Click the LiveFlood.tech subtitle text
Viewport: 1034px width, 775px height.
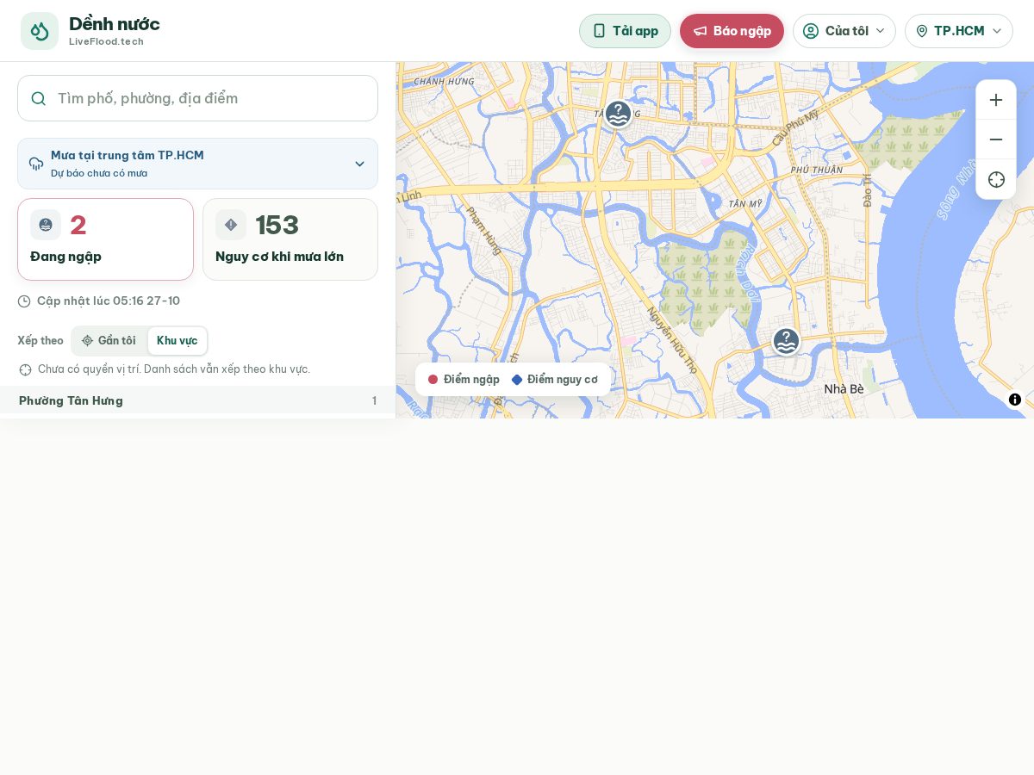(x=106, y=41)
